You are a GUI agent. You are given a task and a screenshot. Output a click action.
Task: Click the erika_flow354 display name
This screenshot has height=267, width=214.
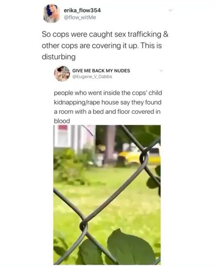click(82, 10)
